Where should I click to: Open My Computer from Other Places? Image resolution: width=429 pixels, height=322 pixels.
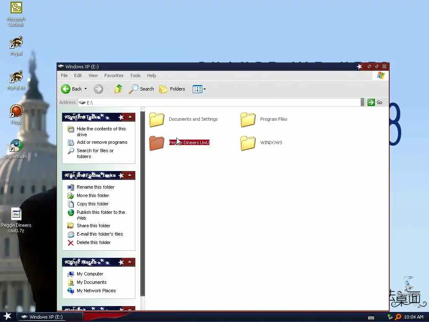point(90,274)
